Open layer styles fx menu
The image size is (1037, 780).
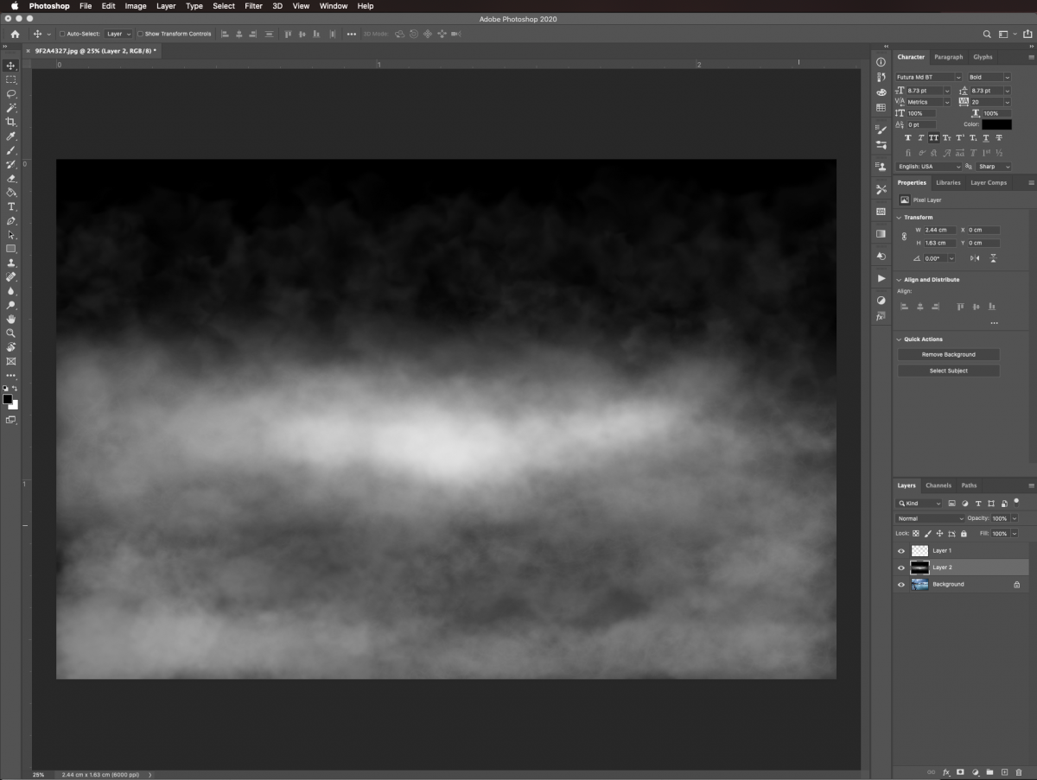coord(945,771)
